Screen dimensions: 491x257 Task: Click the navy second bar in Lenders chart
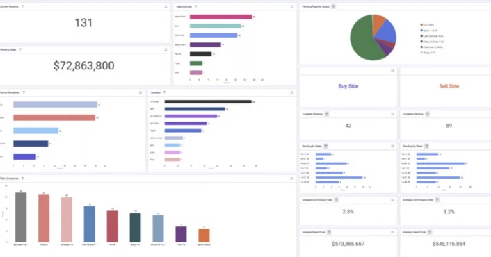click(x=195, y=109)
